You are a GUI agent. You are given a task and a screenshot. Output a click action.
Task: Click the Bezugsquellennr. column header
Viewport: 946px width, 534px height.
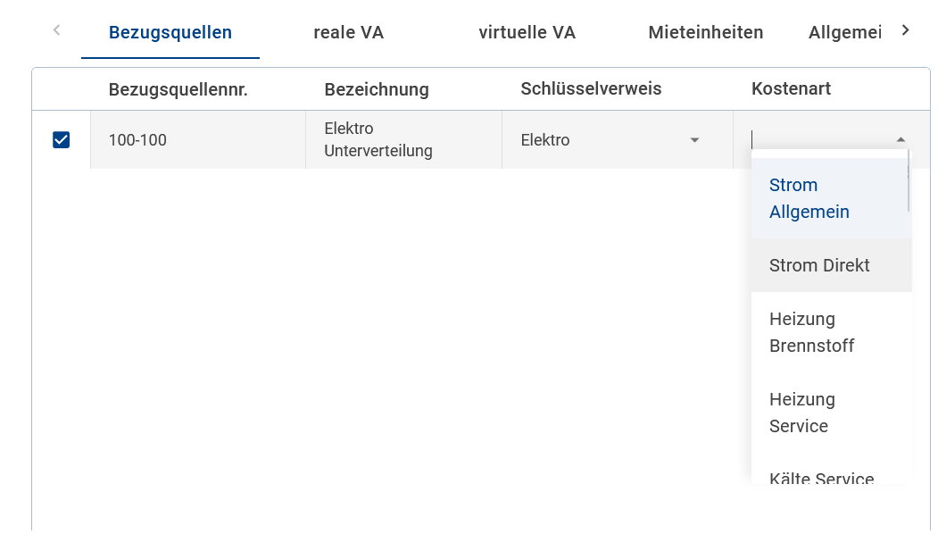[x=178, y=88]
